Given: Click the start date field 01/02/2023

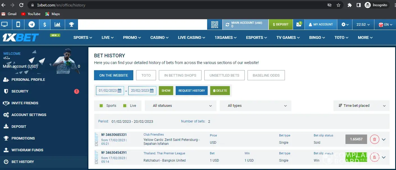Looking at the screenshot, I should (110, 91).
